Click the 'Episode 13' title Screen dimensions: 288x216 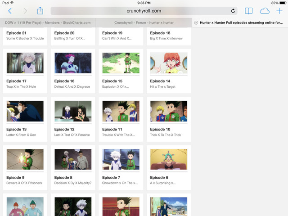tap(16, 129)
